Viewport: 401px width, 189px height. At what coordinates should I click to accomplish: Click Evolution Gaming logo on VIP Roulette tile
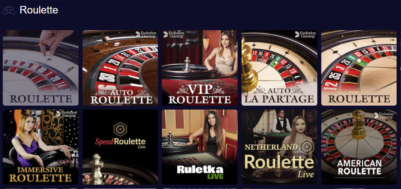174,35
